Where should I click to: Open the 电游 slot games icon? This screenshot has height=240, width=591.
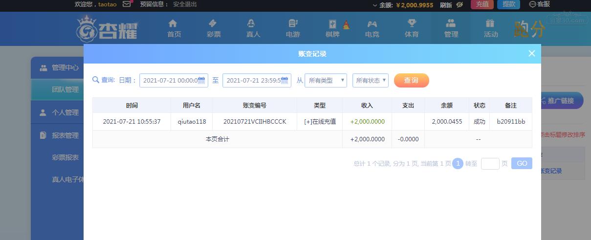click(293, 23)
